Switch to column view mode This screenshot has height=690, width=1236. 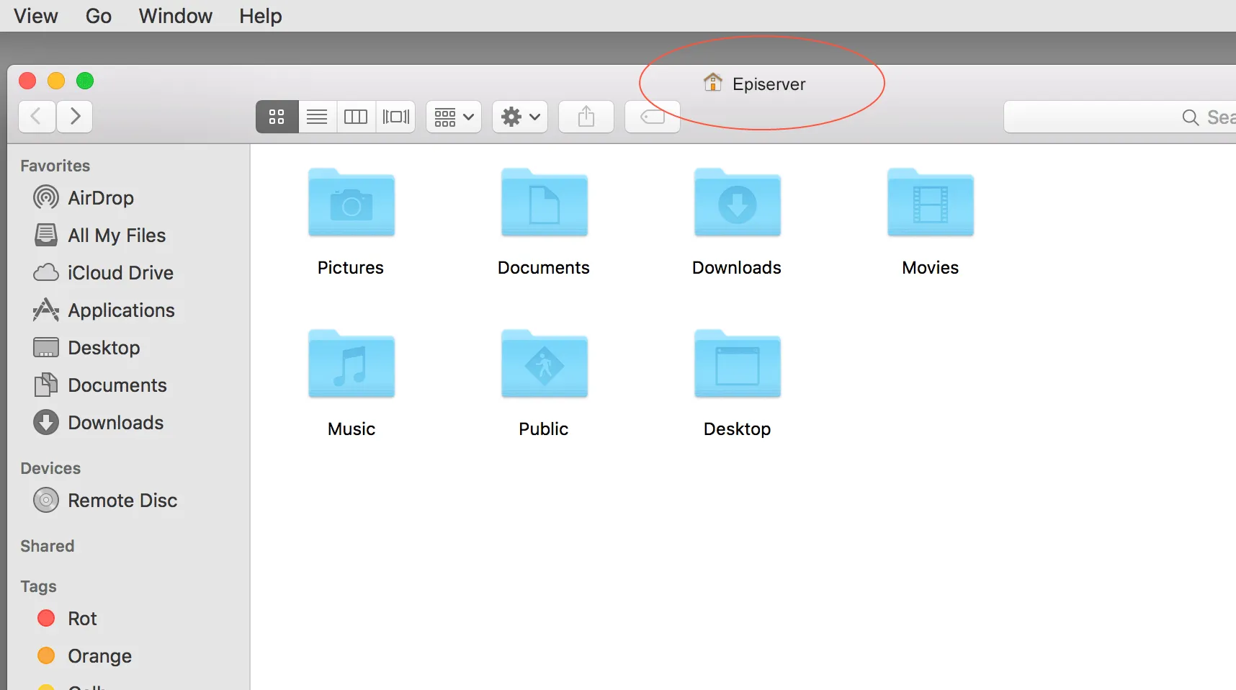356,117
